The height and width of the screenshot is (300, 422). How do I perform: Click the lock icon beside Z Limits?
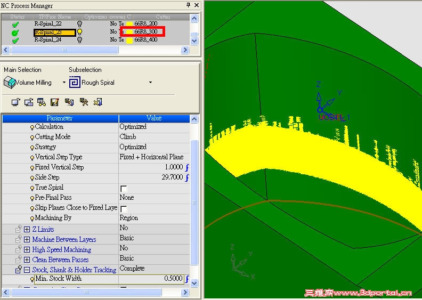tap(18, 229)
